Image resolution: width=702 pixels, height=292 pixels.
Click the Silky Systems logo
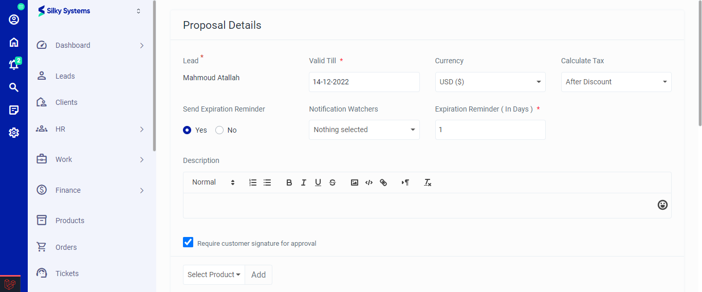[64, 11]
